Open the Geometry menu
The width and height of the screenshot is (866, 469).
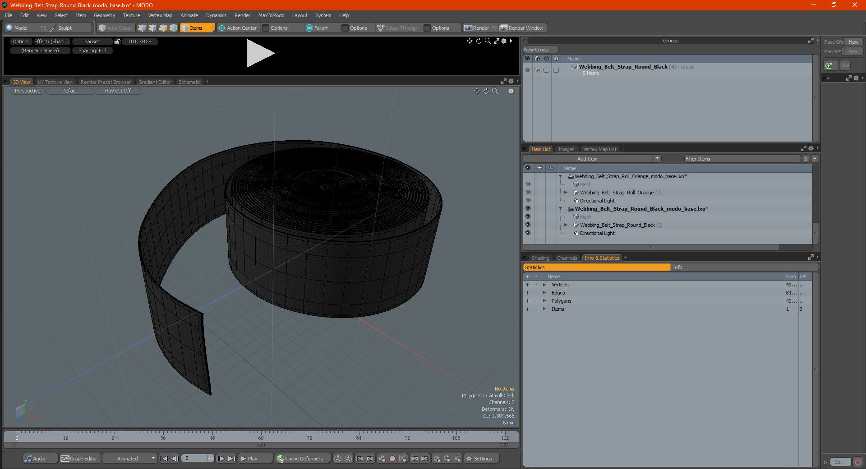point(104,15)
